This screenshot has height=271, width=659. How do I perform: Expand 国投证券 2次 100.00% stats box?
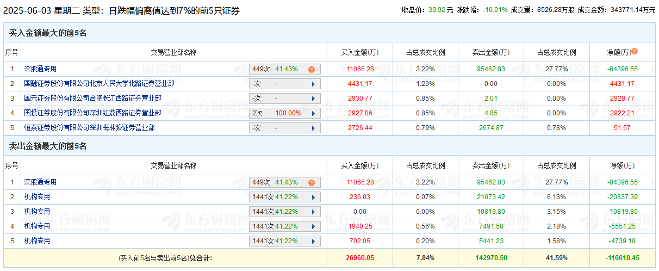point(284,114)
